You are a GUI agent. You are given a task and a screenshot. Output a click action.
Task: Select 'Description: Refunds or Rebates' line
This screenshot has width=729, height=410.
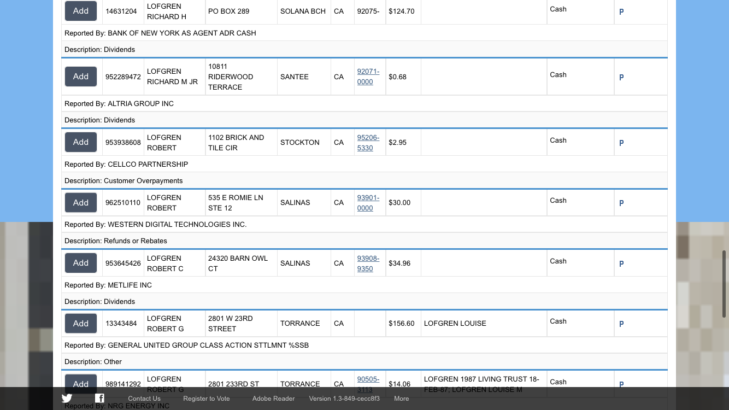click(x=365, y=241)
